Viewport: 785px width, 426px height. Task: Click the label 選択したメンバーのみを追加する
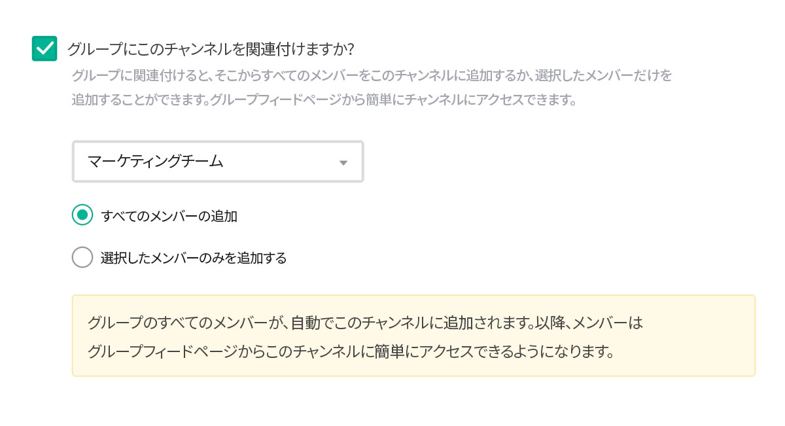coord(194,257)
